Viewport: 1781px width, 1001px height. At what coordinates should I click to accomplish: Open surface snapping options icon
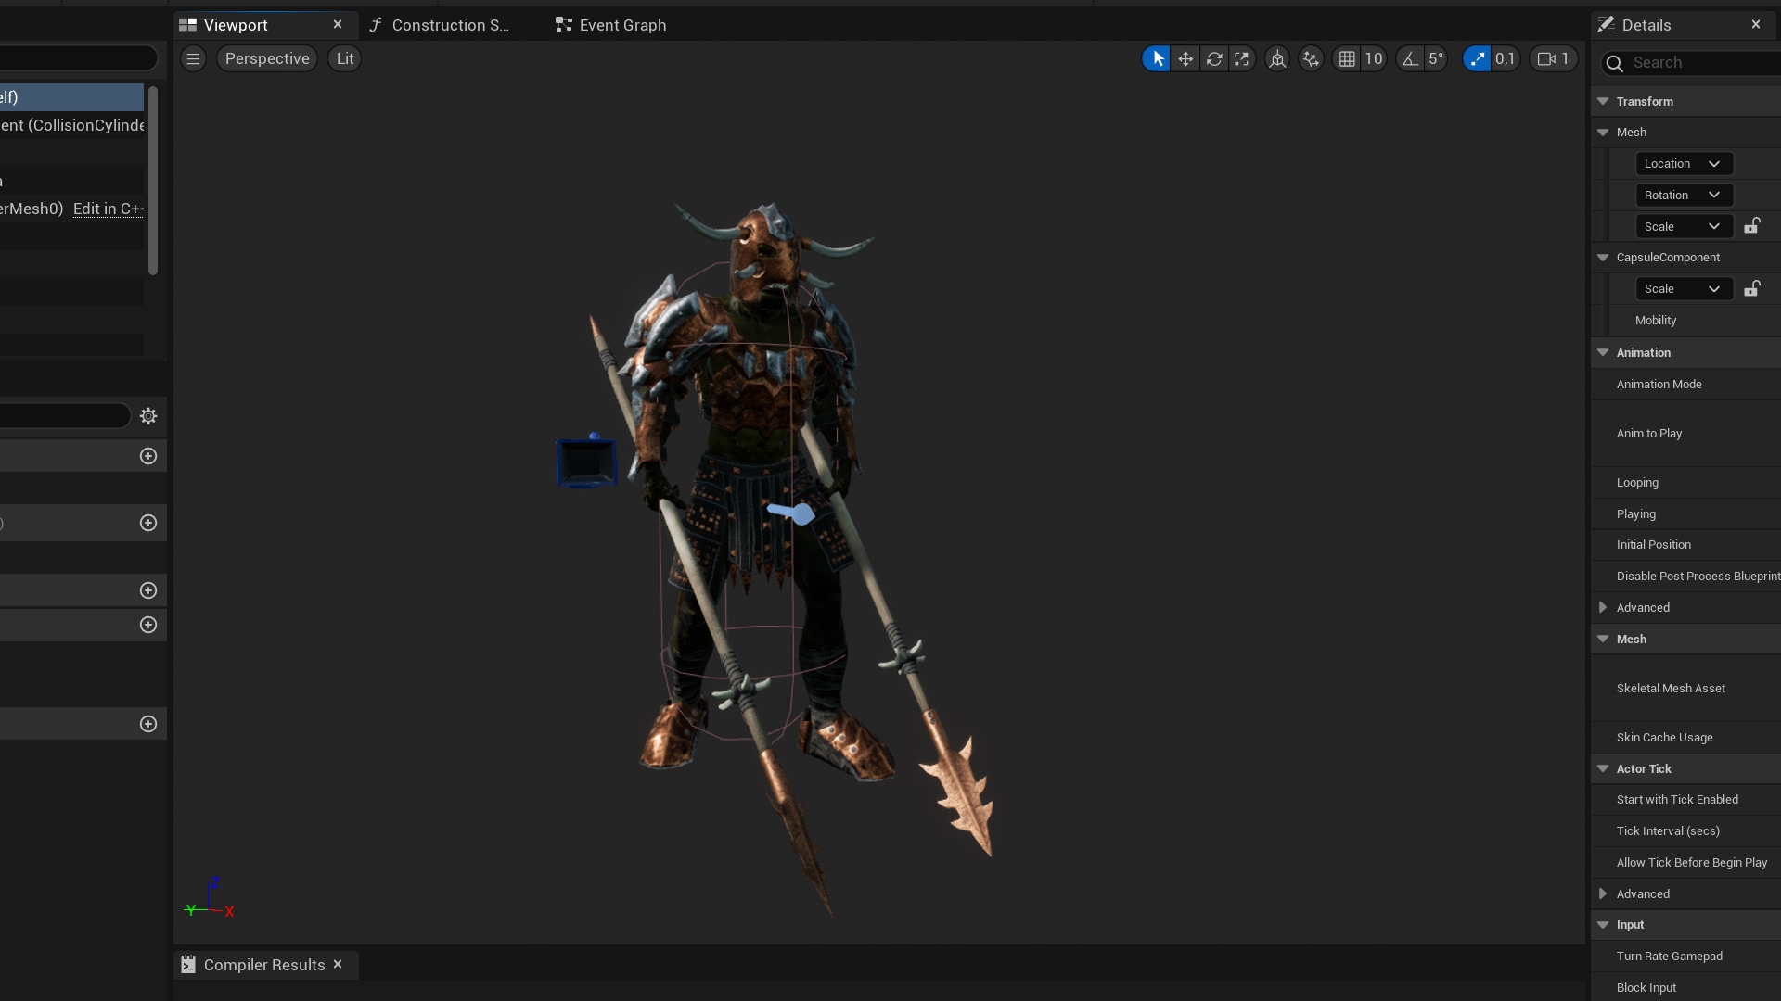[1311, 59]
